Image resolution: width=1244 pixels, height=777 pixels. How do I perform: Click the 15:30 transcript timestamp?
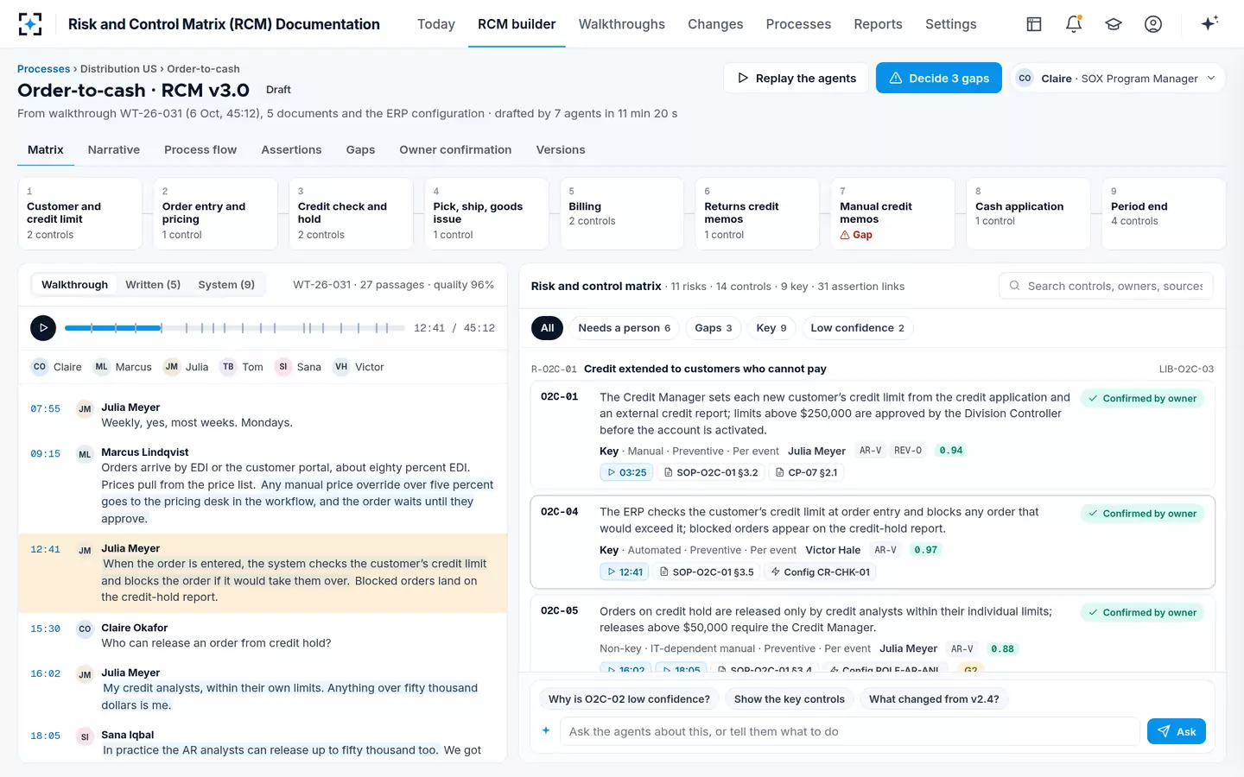46,629
